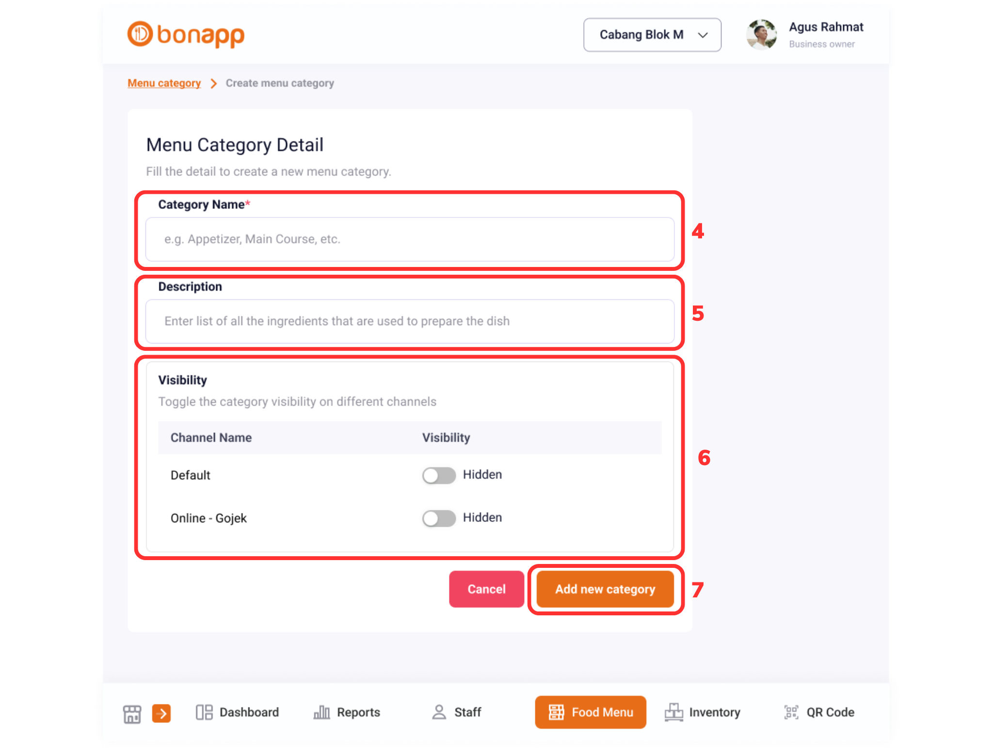Click the orange arrow expand icon
The width and height of the screenshot is (993, 751).
[161, 713]
